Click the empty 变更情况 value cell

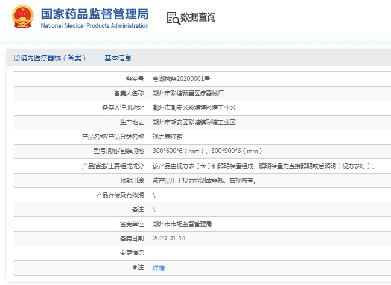click(x=270, y=254)
